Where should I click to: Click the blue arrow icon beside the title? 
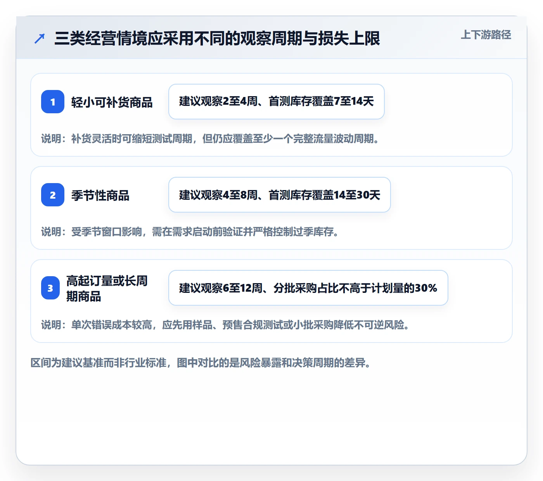[40, 38]
